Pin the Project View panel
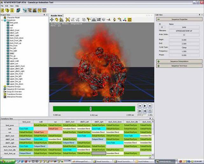This screenshot has height=164, width=204. pos(44,15)
